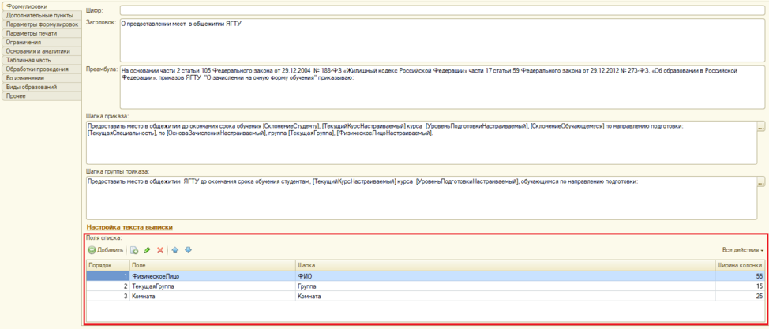Select the Во изменение tab
Screen dimensions: 769x329
coord(41,78)
